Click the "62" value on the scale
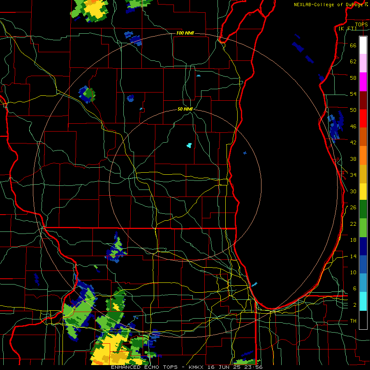Viewport: 370px width, 370px height. tap(353, 61)
